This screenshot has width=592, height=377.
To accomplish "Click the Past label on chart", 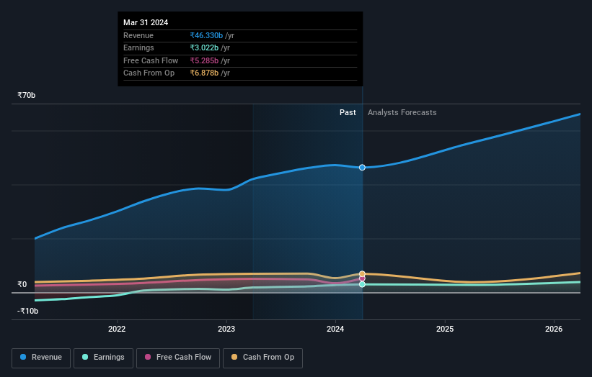I will click(x=348, y=113).
